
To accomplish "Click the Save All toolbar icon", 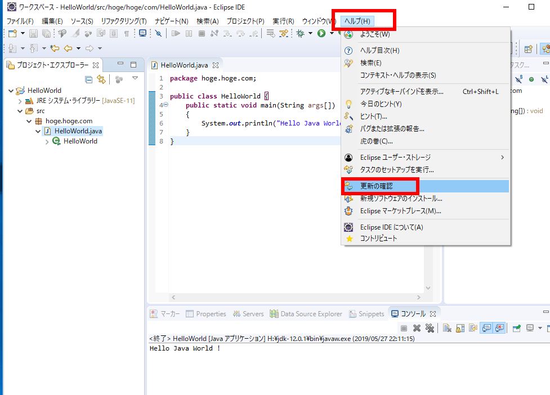I will (x=46, y=34).
